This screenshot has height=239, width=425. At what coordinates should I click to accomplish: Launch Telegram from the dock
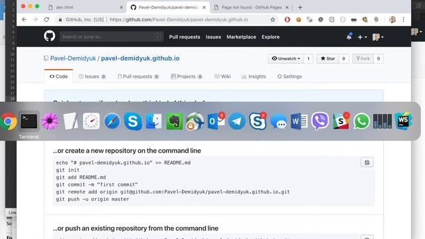point(237,121)
